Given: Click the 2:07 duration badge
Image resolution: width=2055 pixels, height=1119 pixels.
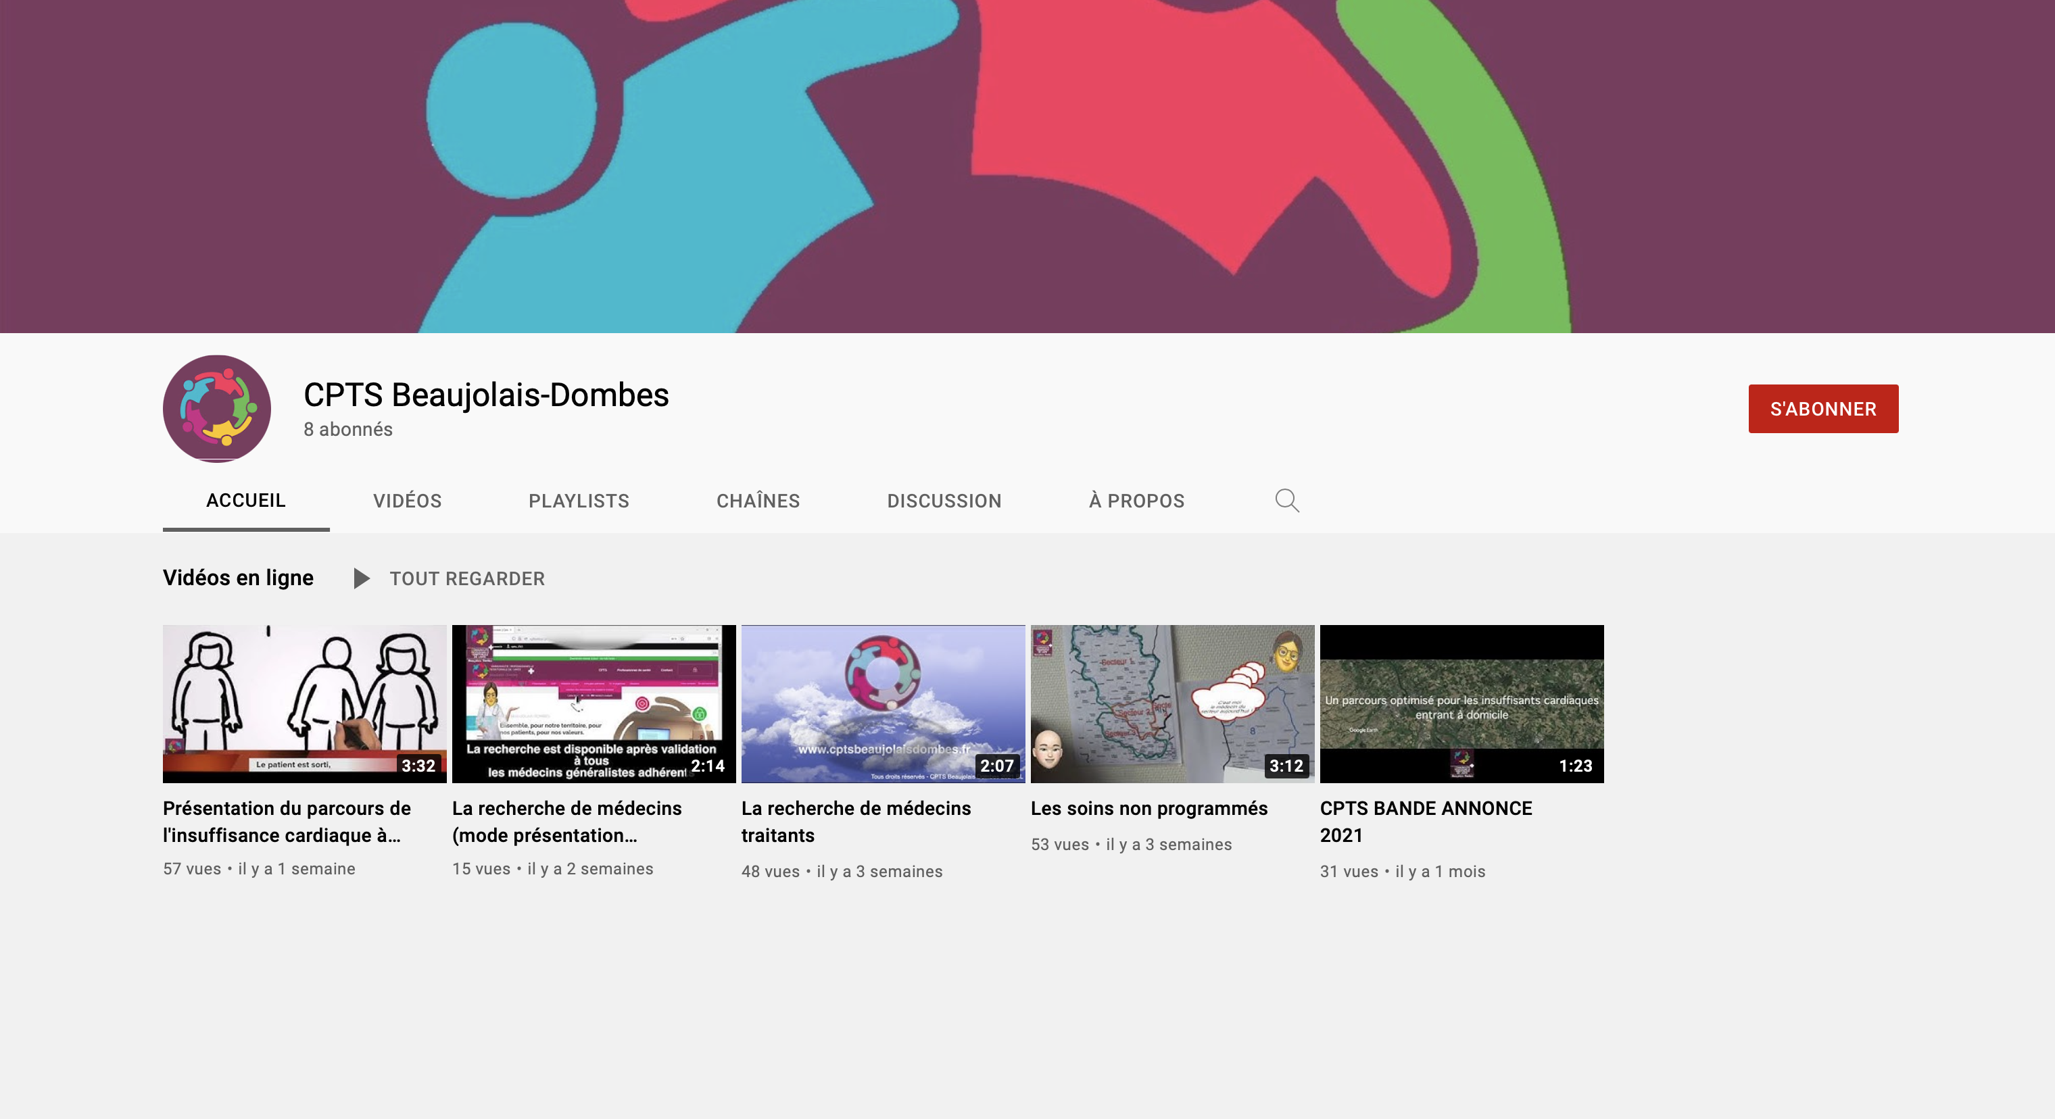Looking at the screenshot, I should point(996,766).
